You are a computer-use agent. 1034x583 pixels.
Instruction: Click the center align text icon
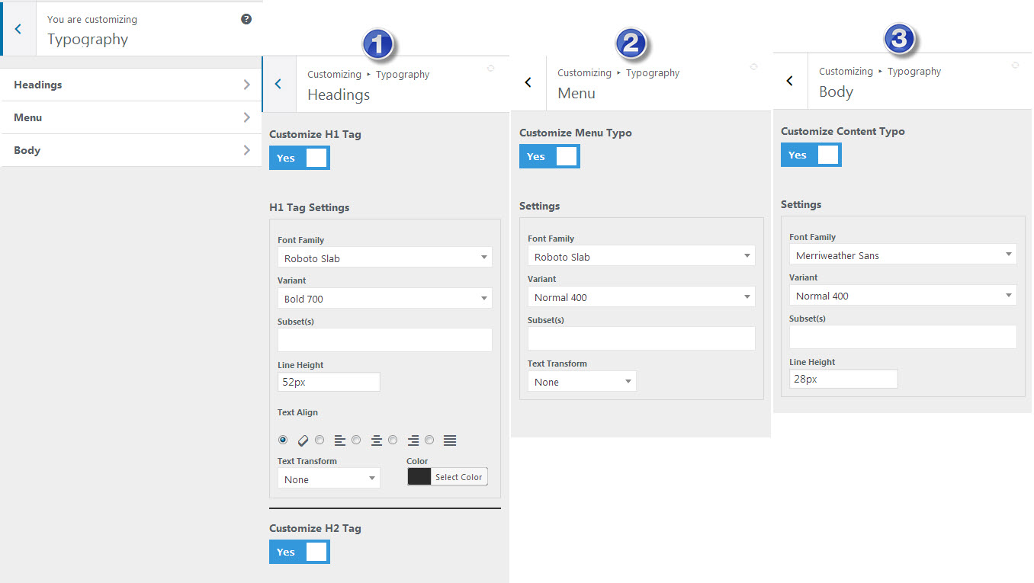(x=377, y=440)
